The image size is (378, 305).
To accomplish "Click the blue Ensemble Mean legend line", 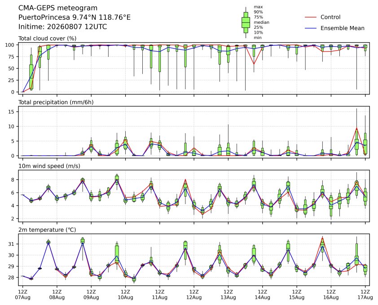I will (311, 28).
